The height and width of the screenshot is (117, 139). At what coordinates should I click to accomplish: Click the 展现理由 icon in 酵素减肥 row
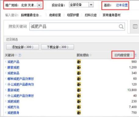click(79, 67)
